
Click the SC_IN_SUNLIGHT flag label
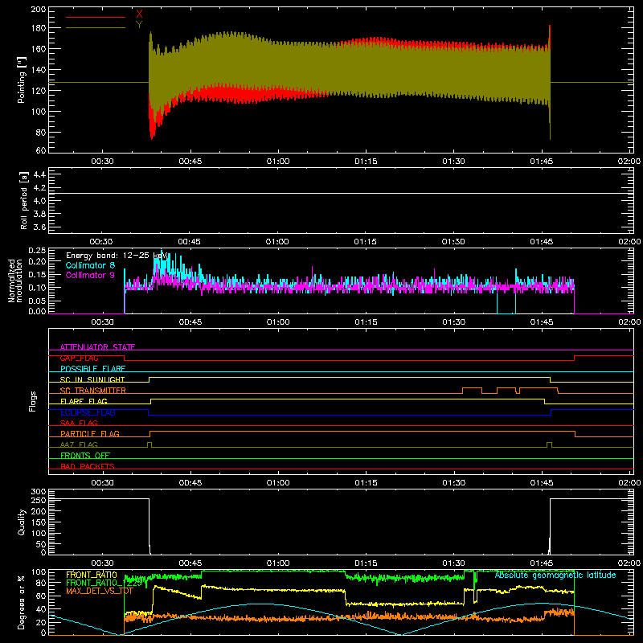tap(92, 379)
